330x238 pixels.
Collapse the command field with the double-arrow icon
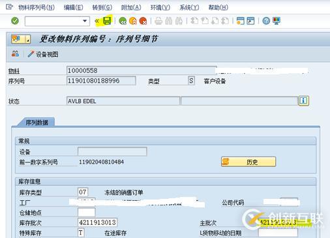pos(97,21)
